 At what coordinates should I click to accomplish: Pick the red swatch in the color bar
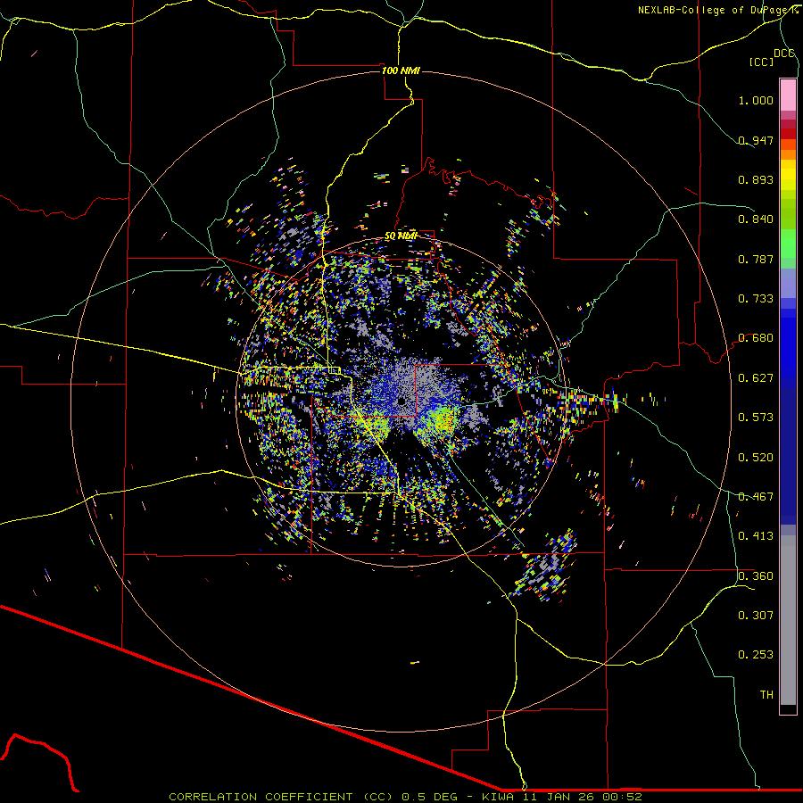(x=788, y=134)
